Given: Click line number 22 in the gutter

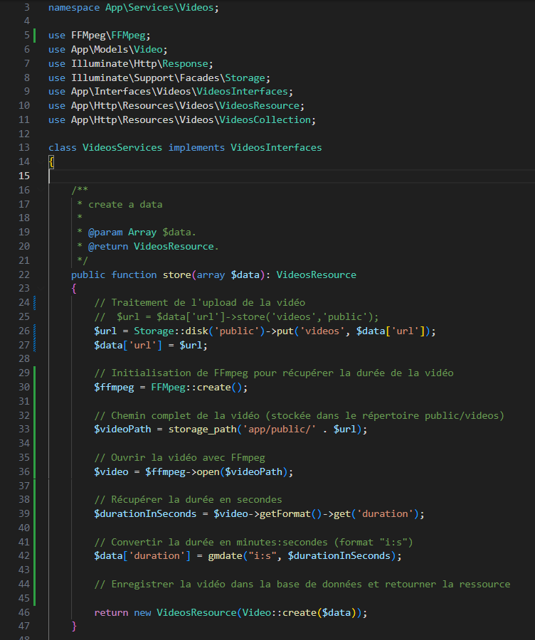Looking at the screenshot, I should click(x=23, y=274).
